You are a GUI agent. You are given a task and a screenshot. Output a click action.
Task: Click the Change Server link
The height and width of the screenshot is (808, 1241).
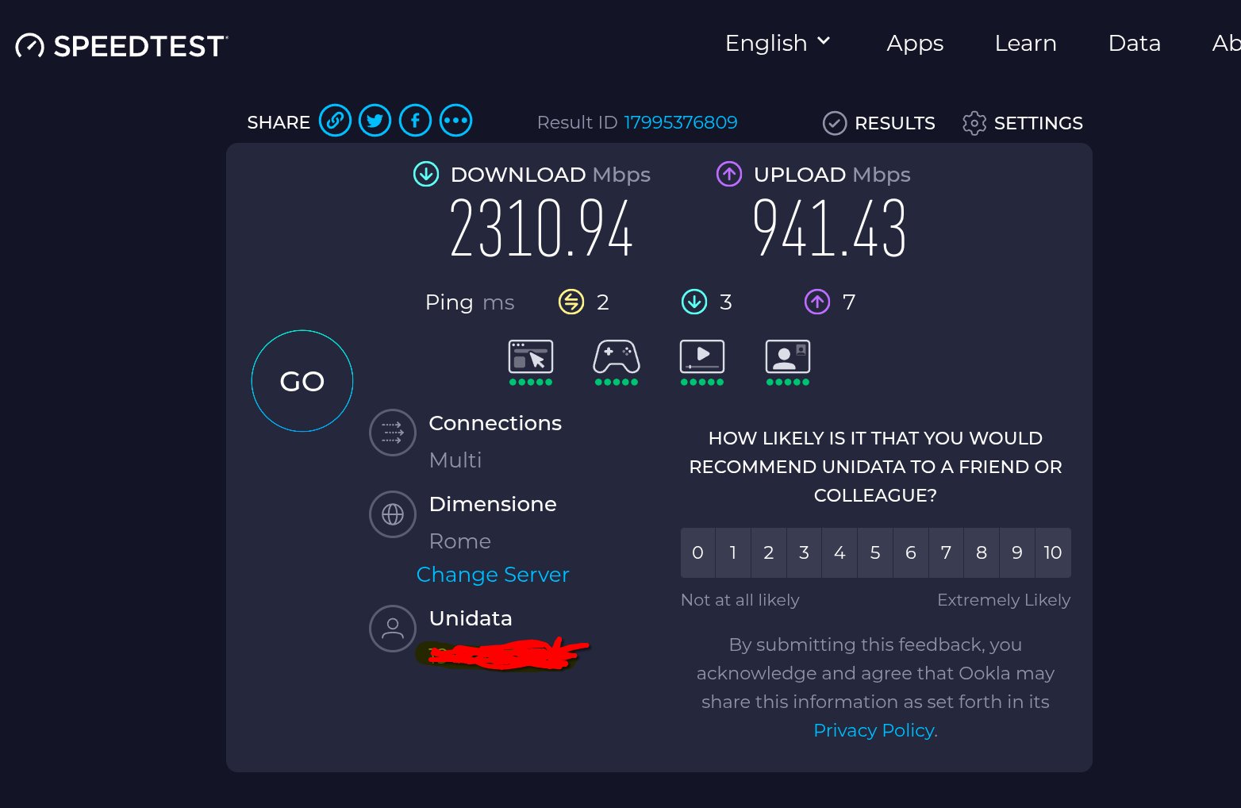(493, 575)
